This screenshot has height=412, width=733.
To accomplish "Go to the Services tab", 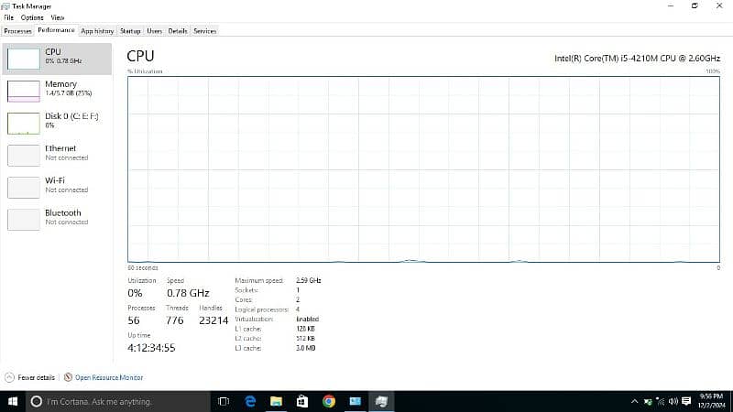I will click(204, 31).
